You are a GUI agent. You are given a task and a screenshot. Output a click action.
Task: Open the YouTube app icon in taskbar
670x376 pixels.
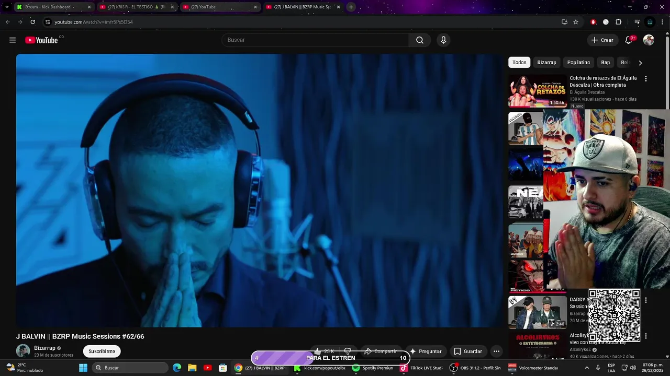[x=207, y=368]
